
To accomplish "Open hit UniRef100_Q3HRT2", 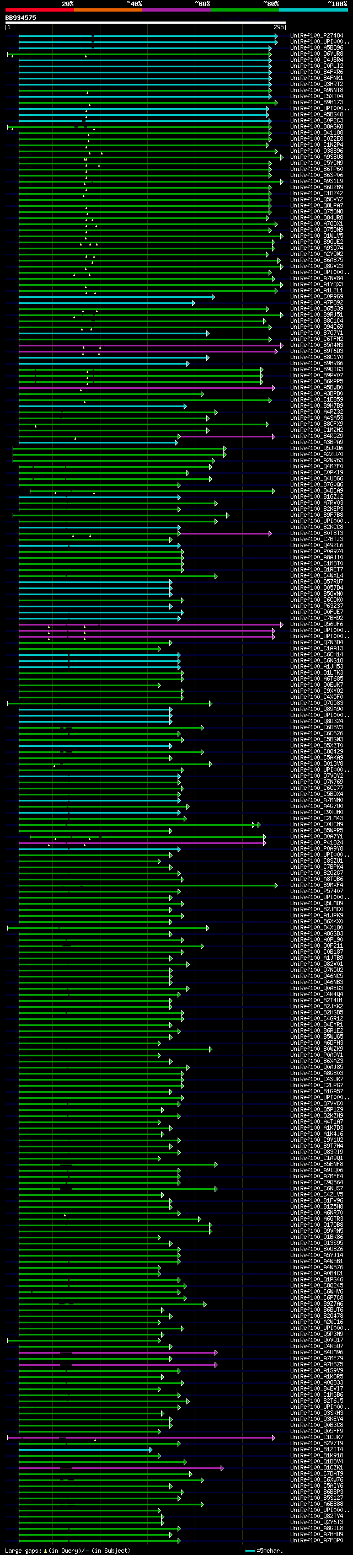I will click(317, 84).
